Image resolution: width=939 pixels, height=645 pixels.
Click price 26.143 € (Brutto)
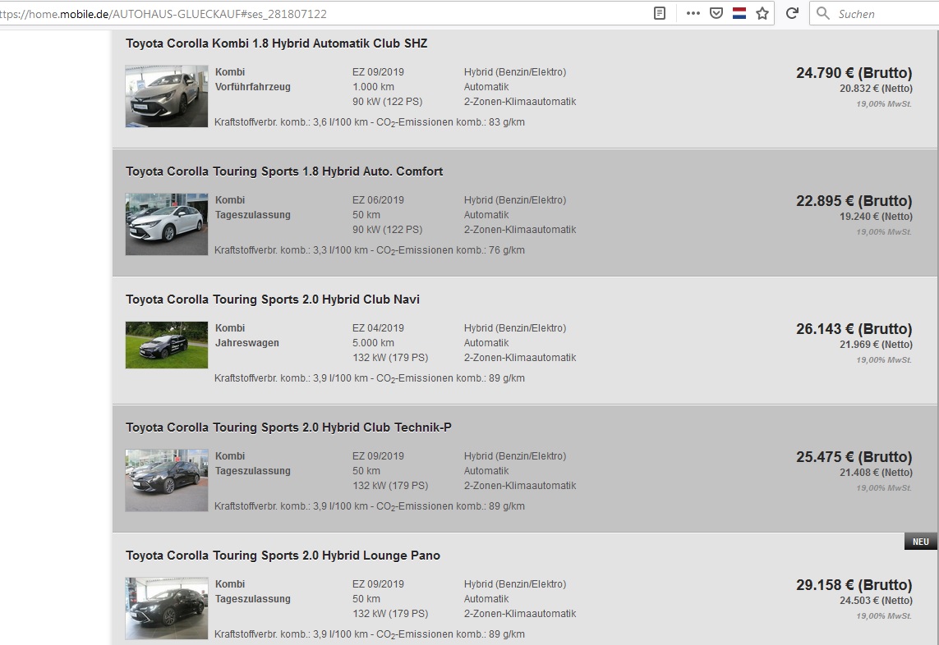[854, 329]
